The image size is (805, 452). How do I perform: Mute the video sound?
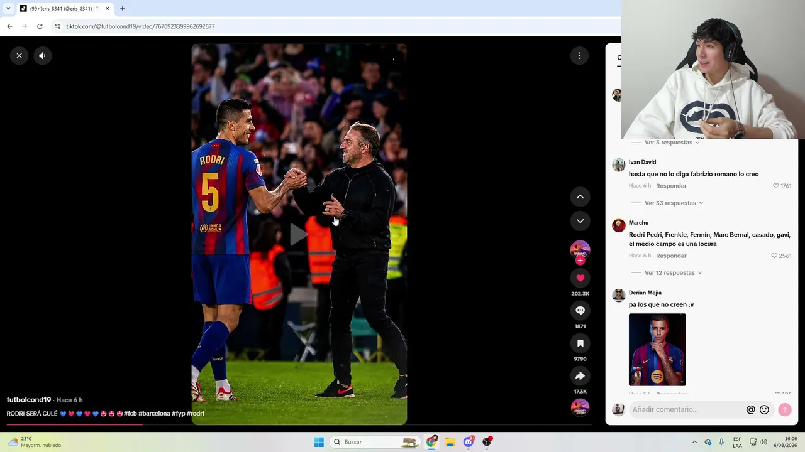coord(42,56)
